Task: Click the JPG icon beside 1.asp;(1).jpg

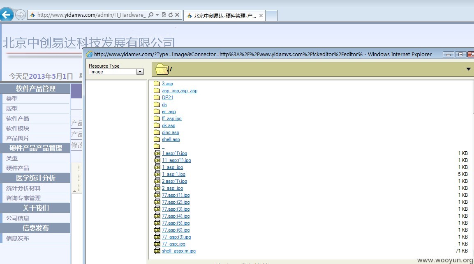Action: [157, 153]
